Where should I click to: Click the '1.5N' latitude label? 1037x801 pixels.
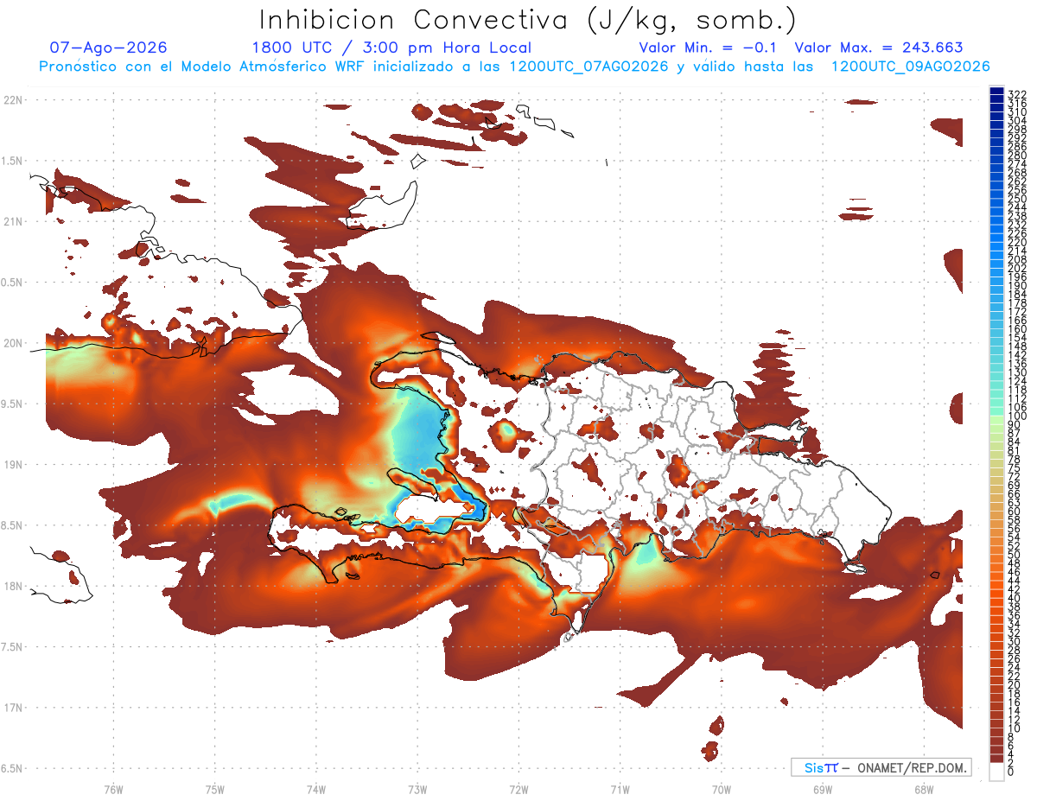[x=13, y=161]
